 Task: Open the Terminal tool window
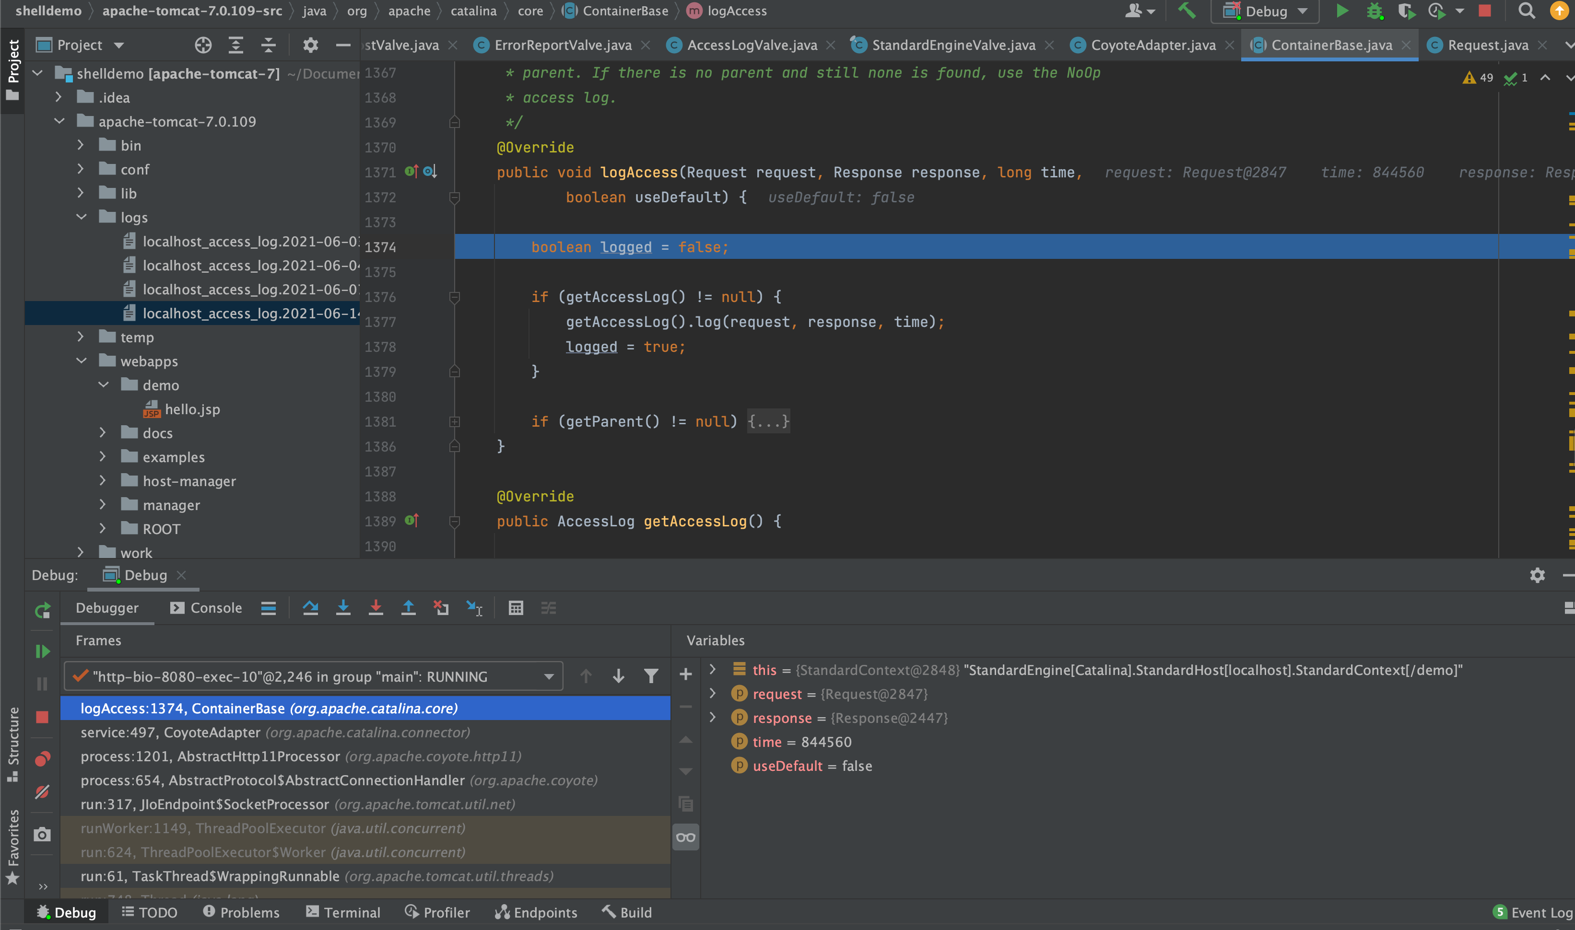[x=343, y=912]
